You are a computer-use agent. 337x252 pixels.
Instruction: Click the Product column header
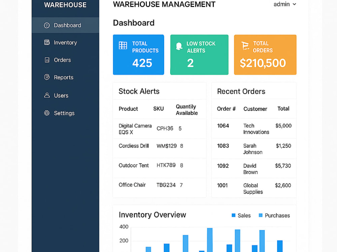pos(128,109)
